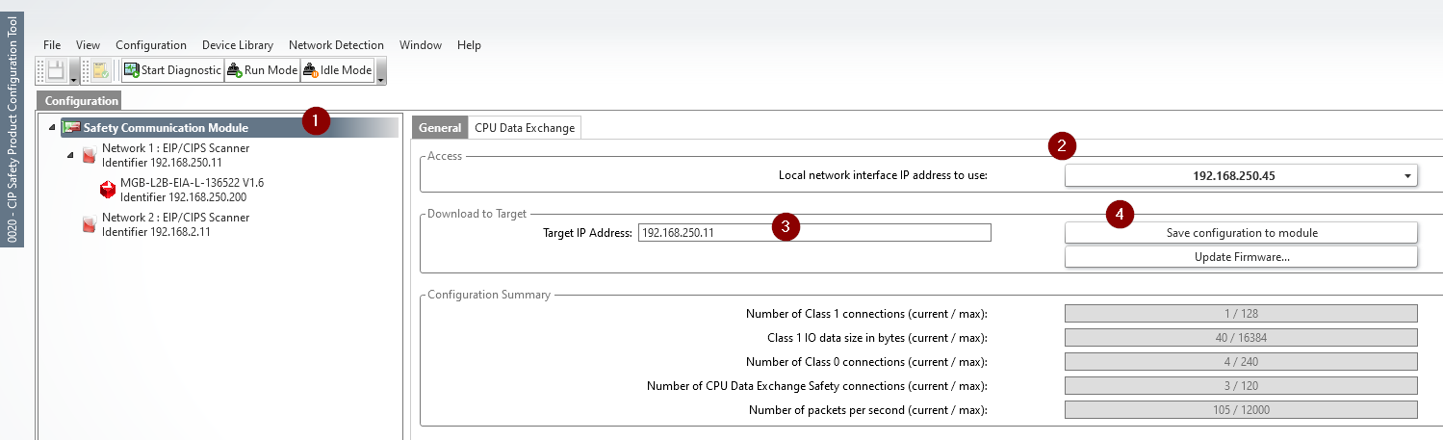Click the Target IP Address input field
Screen dimensions: 1443x440
813,233
